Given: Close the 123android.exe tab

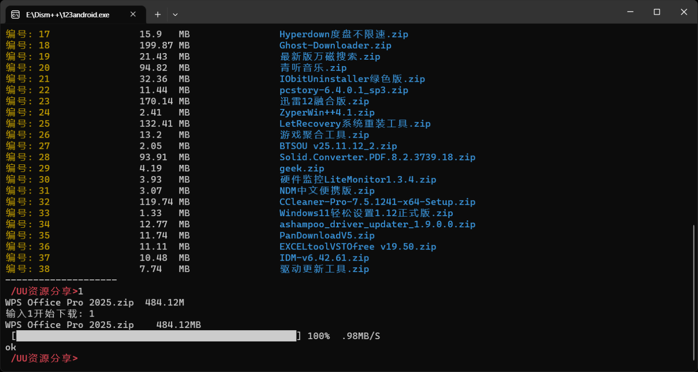Looking at the screenshot, I should (133, 15).
